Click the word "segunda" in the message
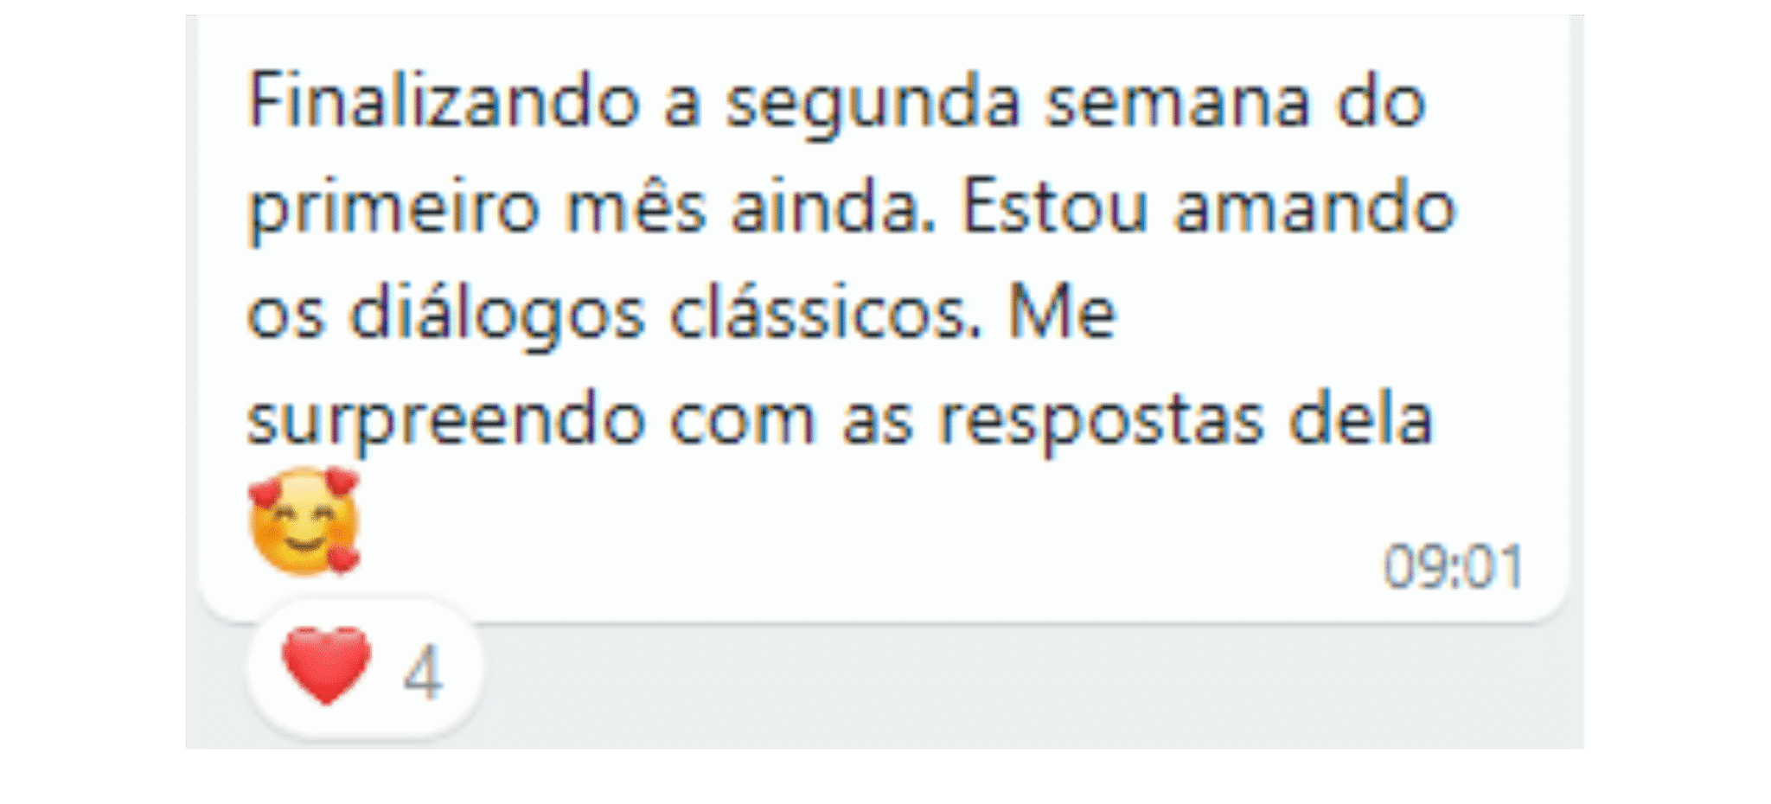This screenshot has width=1771, height=804. point(873,105)
